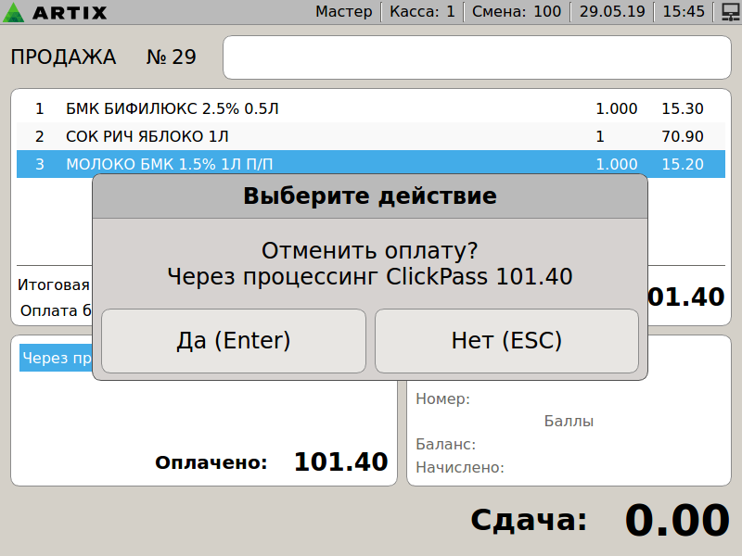This screenshot has width=742, height=556.
Task: Click the Сдача 0.00 change amount
Action: pyautogui.click(x=676, y=520)
